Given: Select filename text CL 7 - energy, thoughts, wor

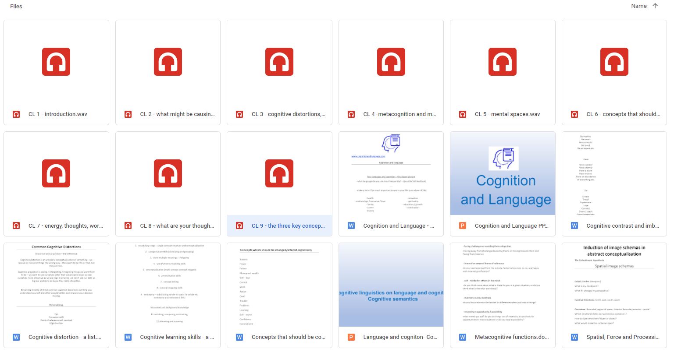Looking at the screenshot, I should tap(66, 226).
